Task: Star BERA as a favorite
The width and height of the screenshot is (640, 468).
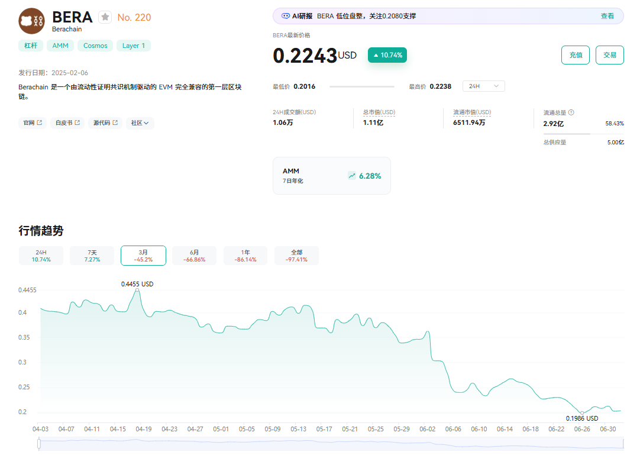Action: pos(105,17)
